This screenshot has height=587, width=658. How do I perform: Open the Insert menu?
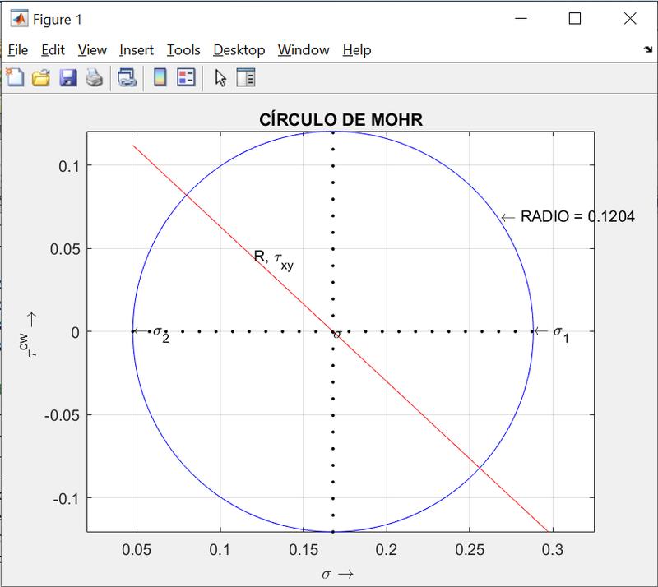[136, 50]
